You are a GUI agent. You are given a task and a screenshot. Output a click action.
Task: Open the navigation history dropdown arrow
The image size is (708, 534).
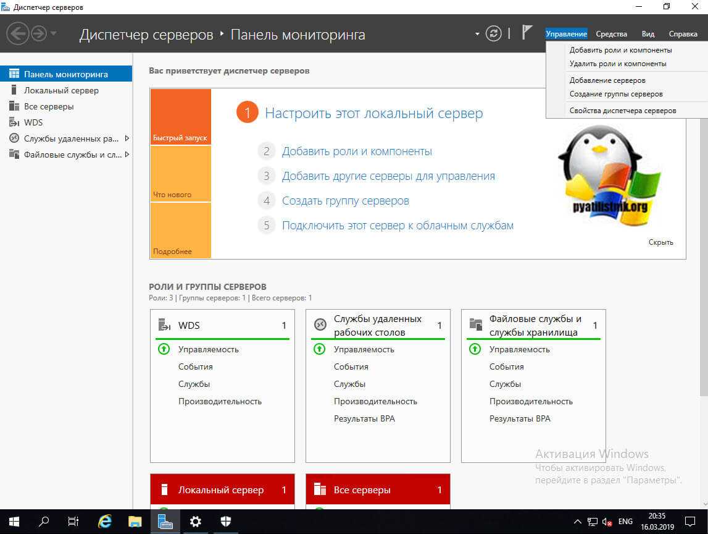(54, 33)
